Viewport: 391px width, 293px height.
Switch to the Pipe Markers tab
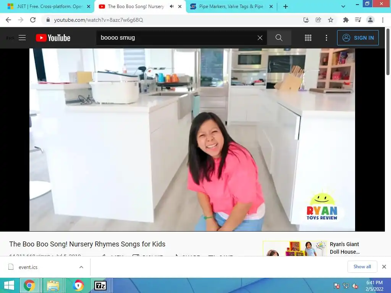231,6
